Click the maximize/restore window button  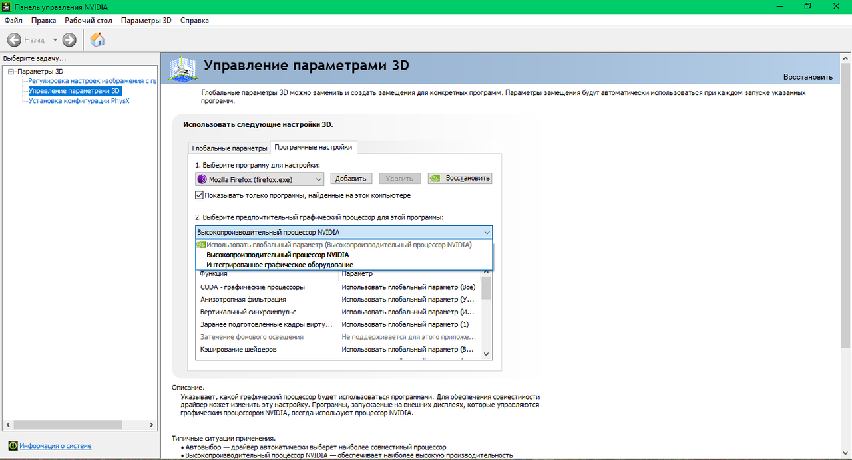click(807, 7)
